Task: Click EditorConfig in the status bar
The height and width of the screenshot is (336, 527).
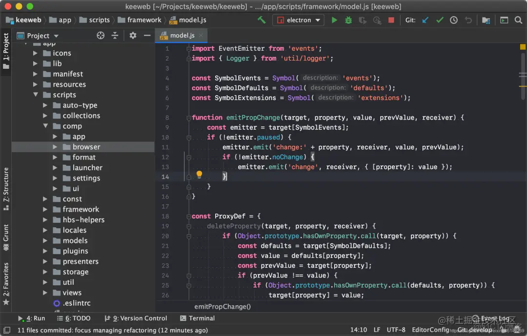Action: 430,330
